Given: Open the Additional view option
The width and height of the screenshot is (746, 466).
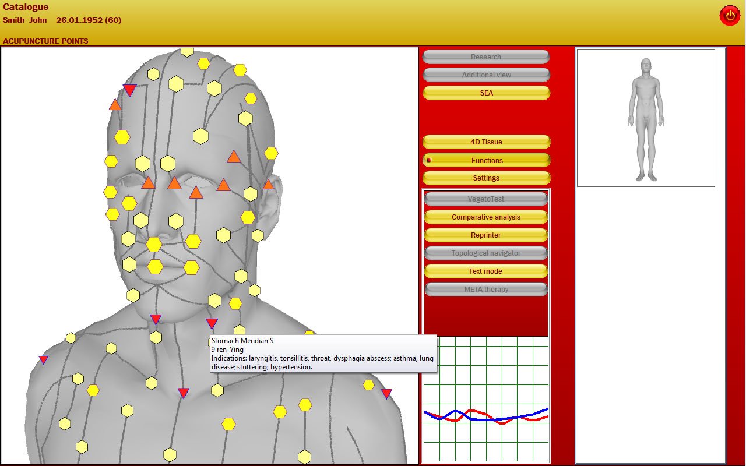Looking at the screenshot, I should (485, 75).
